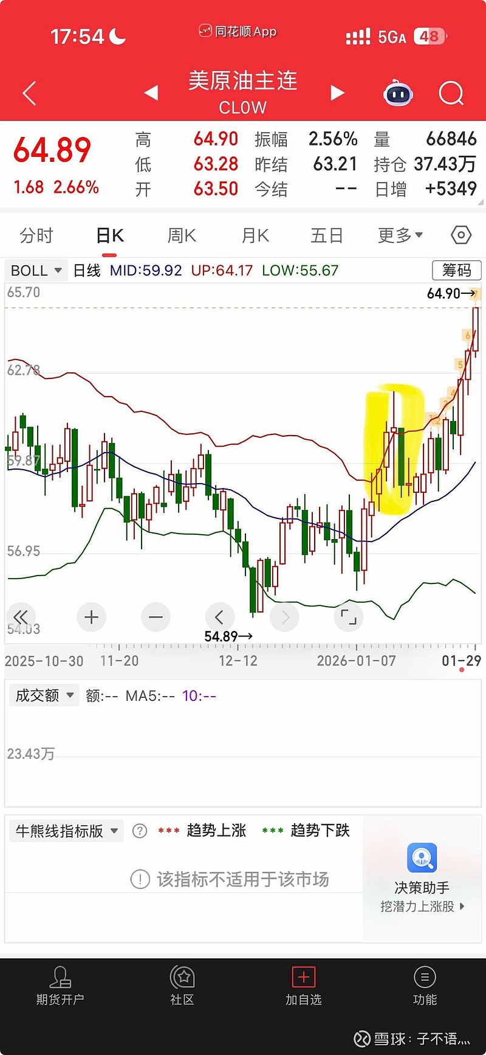Open the BOLL indicator dropdown
The width and height of the screenshot is (486, 1055).
tap(36, 270)
